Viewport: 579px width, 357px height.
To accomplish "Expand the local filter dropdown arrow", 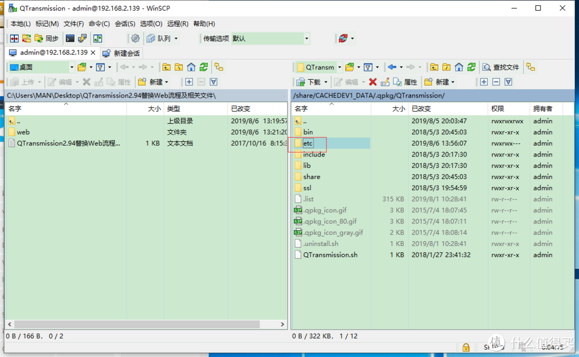I will [110, 67].
